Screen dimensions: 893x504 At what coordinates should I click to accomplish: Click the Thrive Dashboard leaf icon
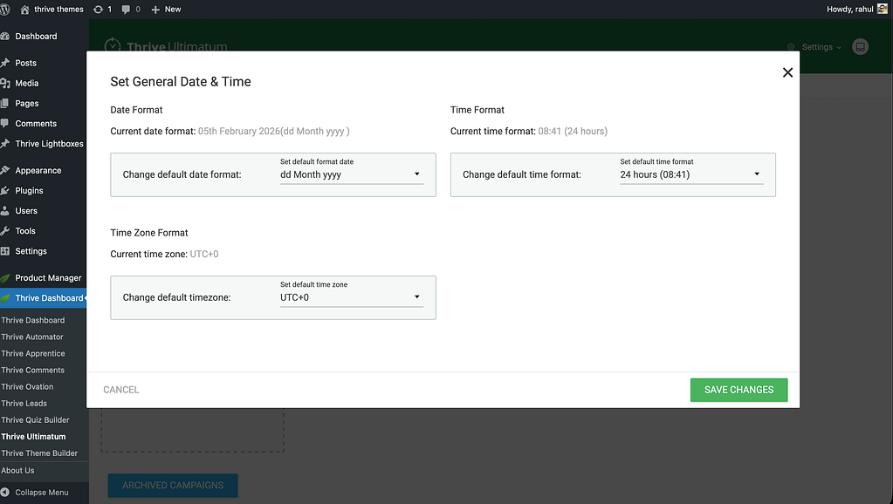pyautogui.click(x=6, y=298)
